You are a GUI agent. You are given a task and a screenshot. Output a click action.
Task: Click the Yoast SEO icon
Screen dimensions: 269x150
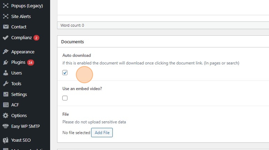[6, 140]
